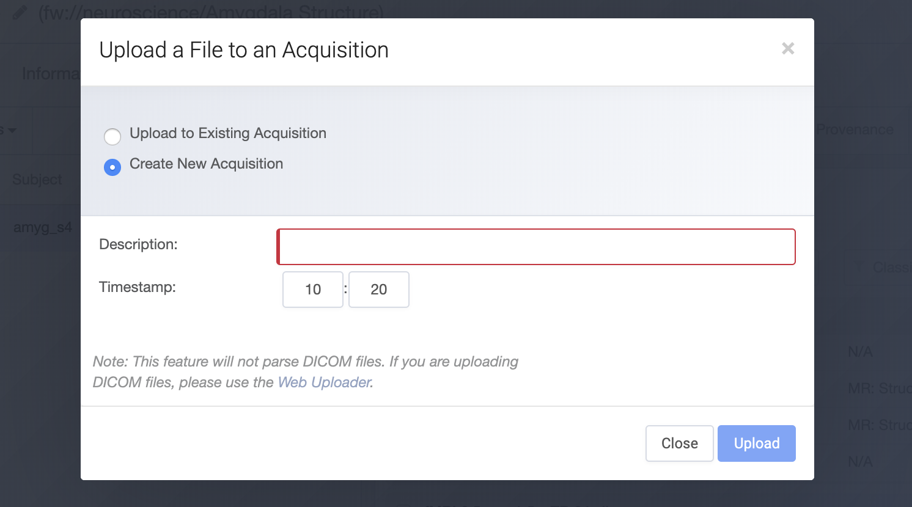Open the Web Uploader link

(x=324, y=382)
